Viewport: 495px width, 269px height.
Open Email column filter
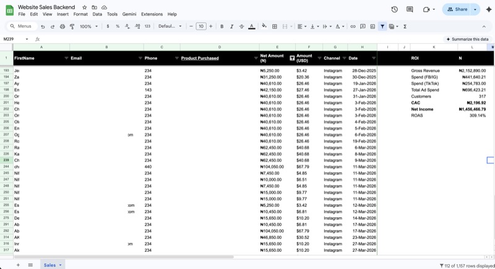(x=140, y=58)
